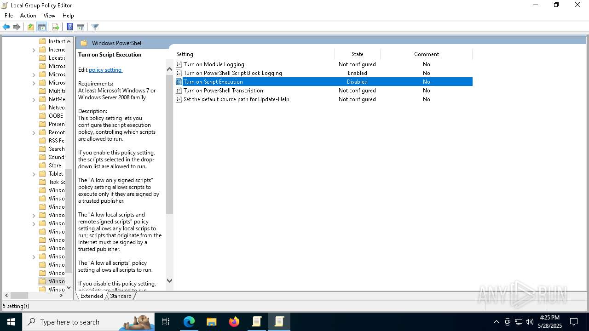The width and height of the screenshot is (589, 331).
Task: Open the notification center icon
Action: pos(574,322)
